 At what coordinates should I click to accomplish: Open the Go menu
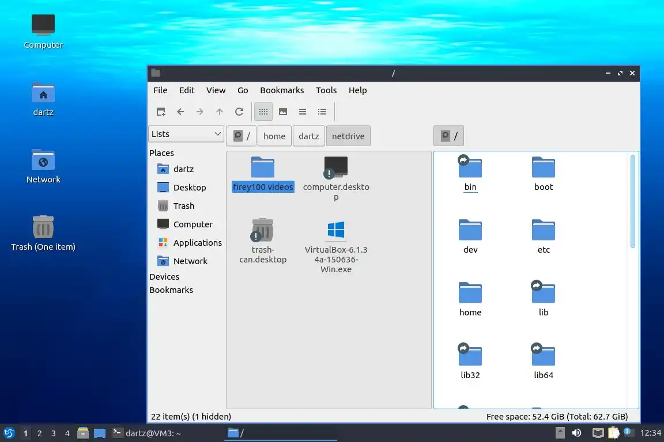pyautogui.click(x=243, y=90)
